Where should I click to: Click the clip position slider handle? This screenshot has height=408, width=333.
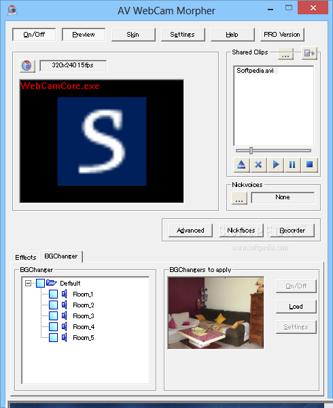[x=251, y=150]
